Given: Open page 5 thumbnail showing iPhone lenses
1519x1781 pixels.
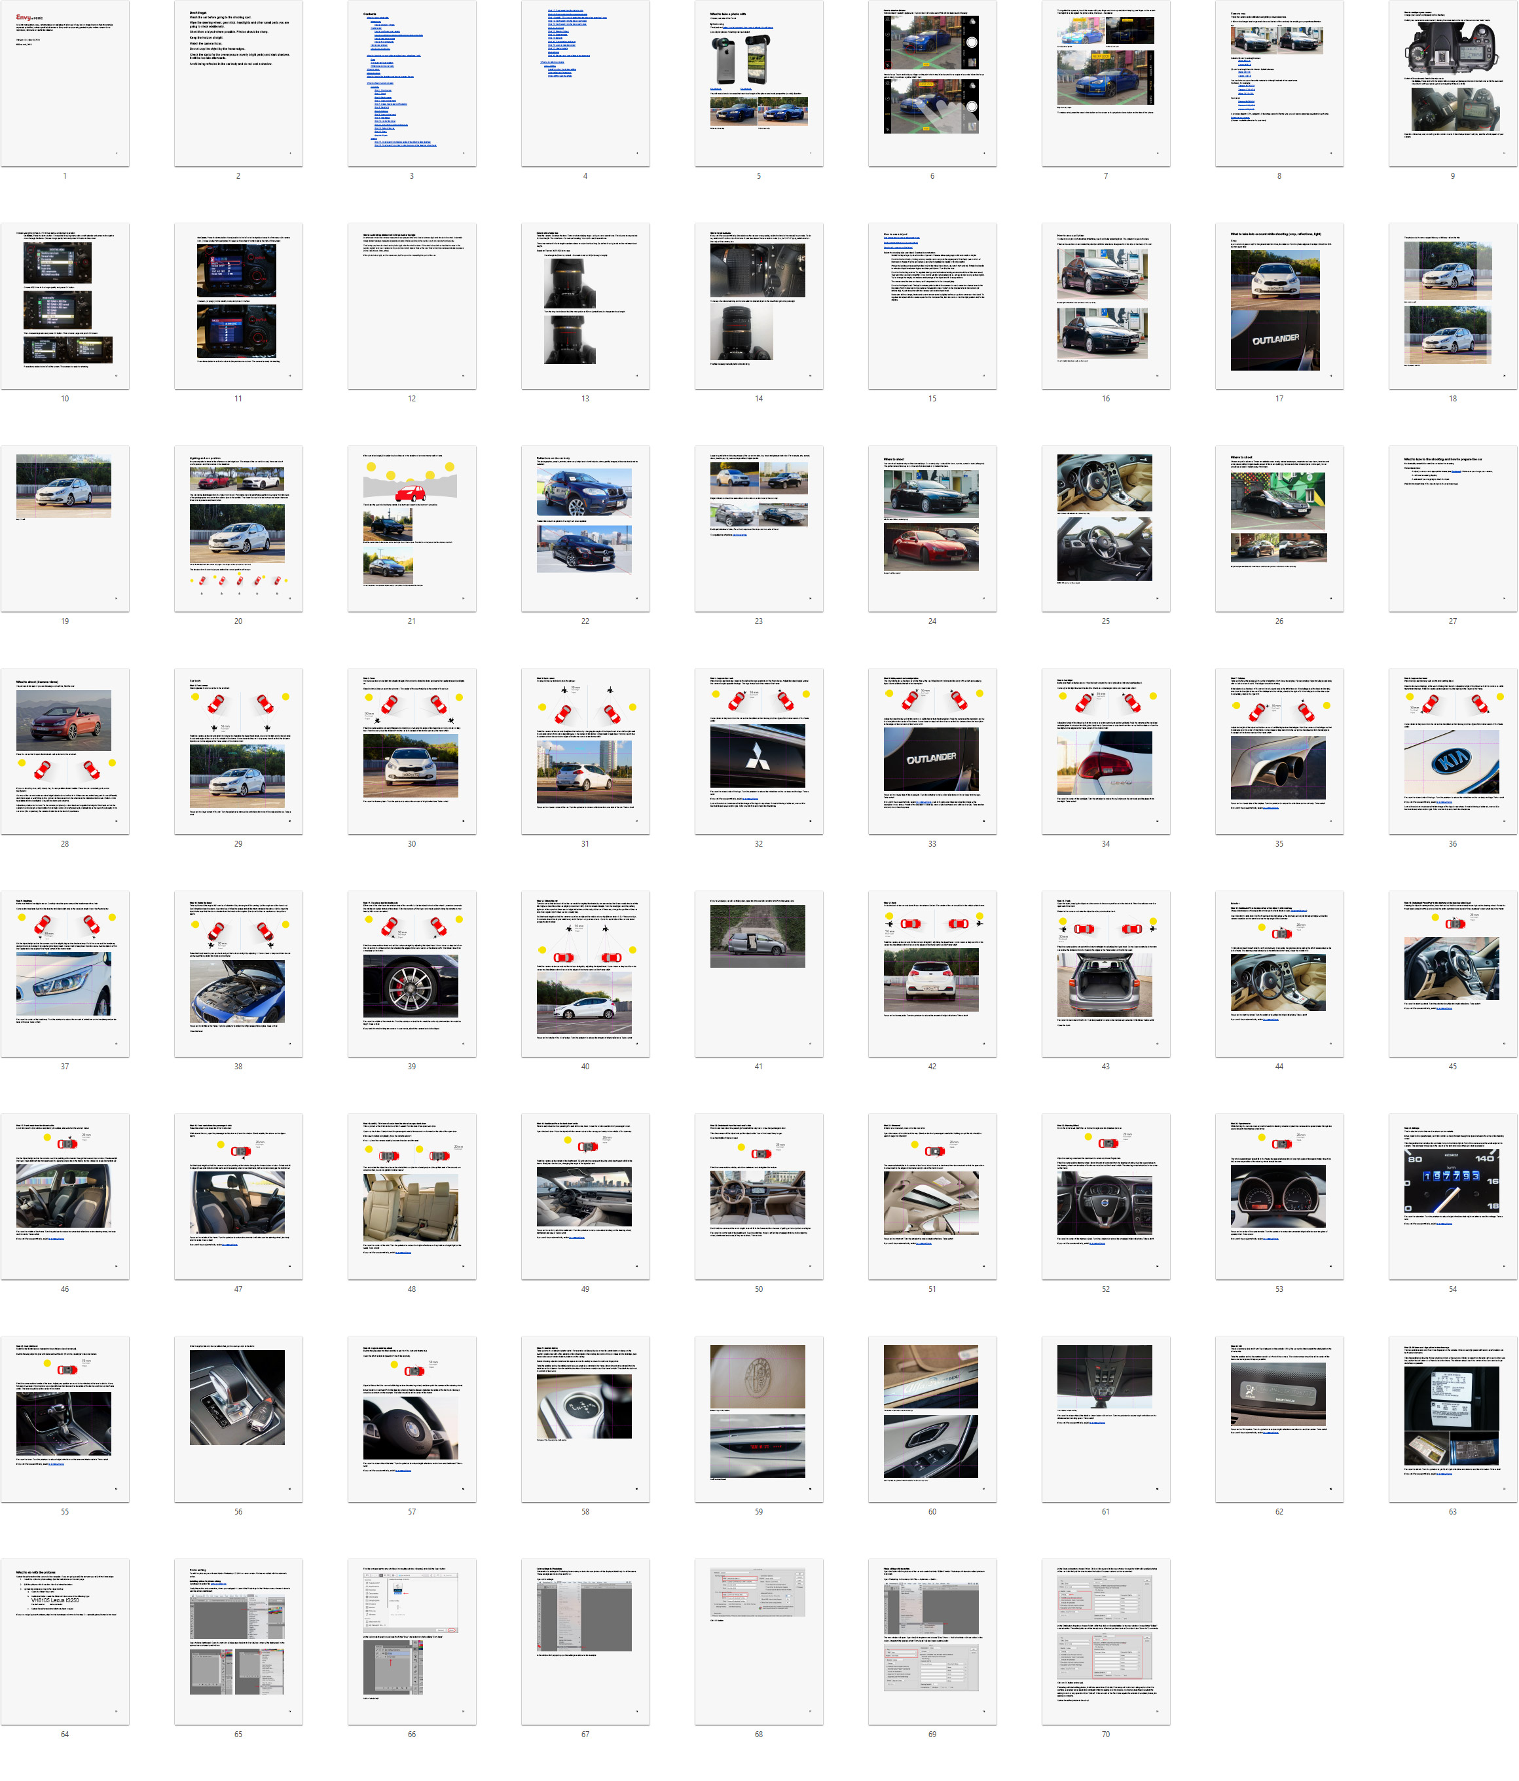Looking at the screenshot, I should pyautogui.click(x=758, y=83).
